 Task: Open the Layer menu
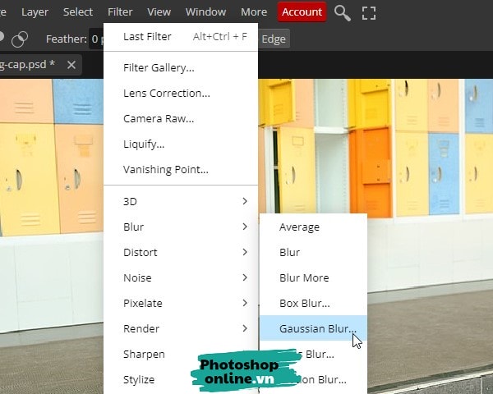click(x=35, y=11)
